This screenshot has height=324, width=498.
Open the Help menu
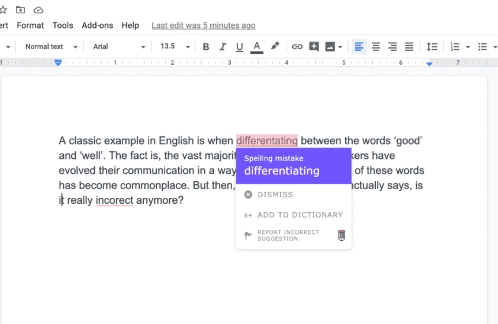click(130, 25)
